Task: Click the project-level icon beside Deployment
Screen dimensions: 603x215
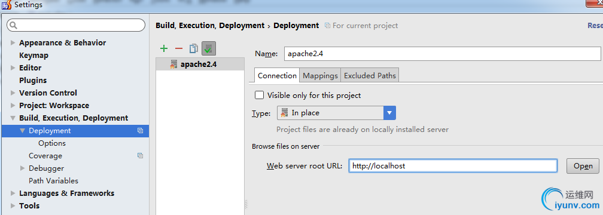Action: coord(141,131)
